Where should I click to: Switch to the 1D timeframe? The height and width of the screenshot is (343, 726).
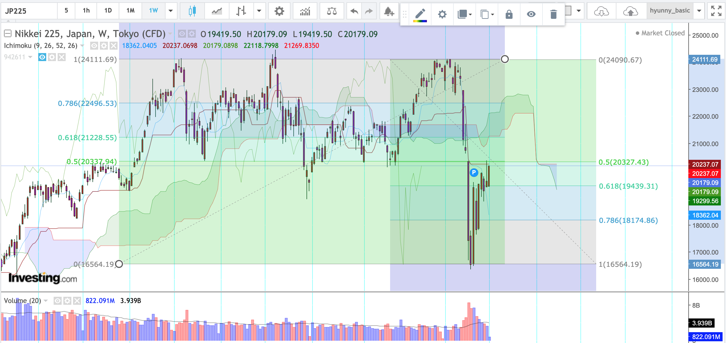point(108,11)
